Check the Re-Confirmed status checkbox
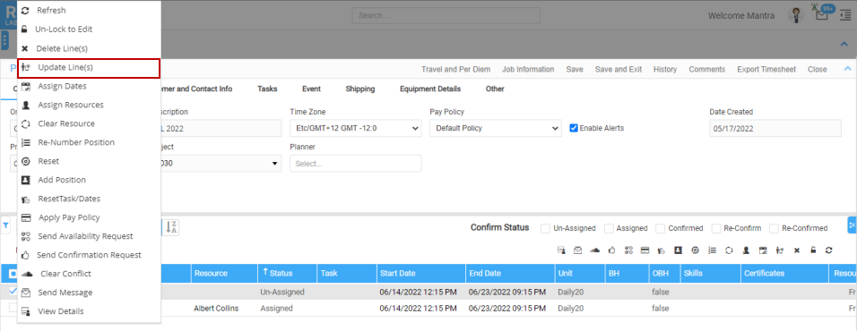The image size is (857, 331). [x=774, y=228]
